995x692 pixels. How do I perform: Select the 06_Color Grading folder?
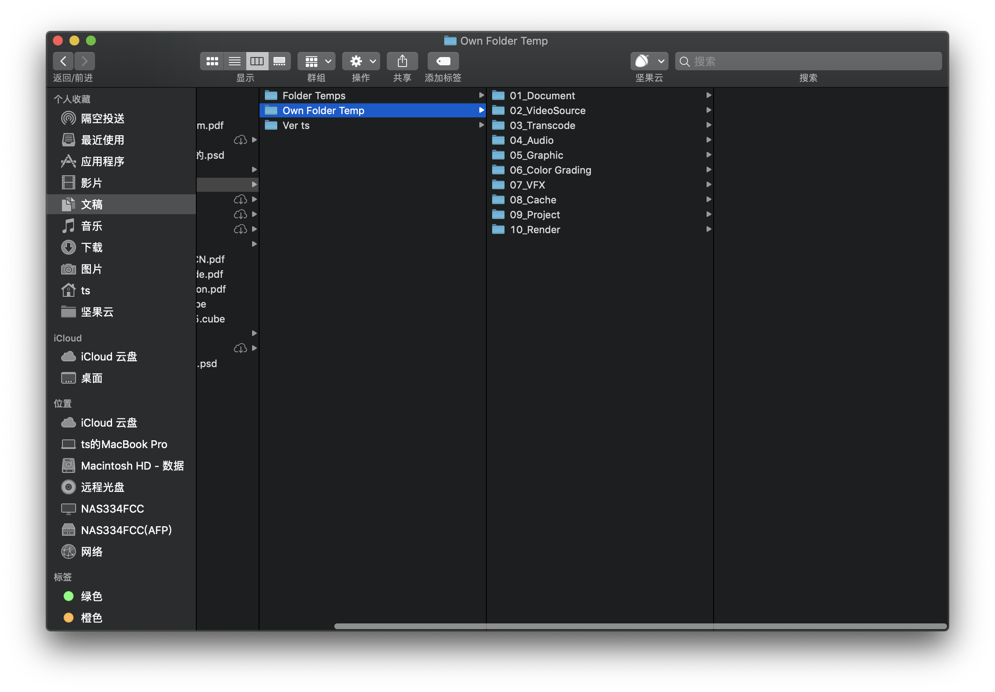click(550, 170)
